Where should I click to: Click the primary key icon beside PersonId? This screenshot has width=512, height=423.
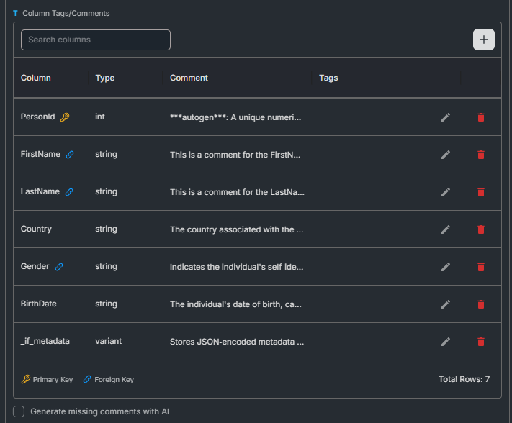point(65,117)
